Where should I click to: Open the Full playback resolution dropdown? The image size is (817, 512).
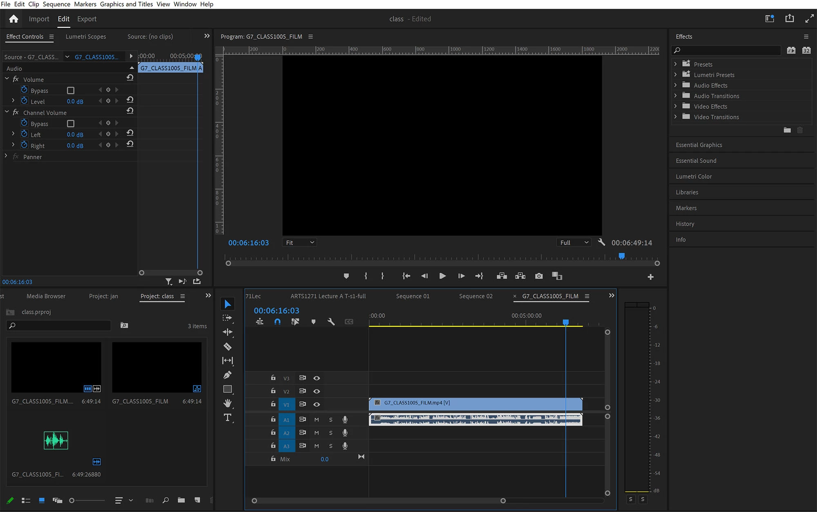574,243
